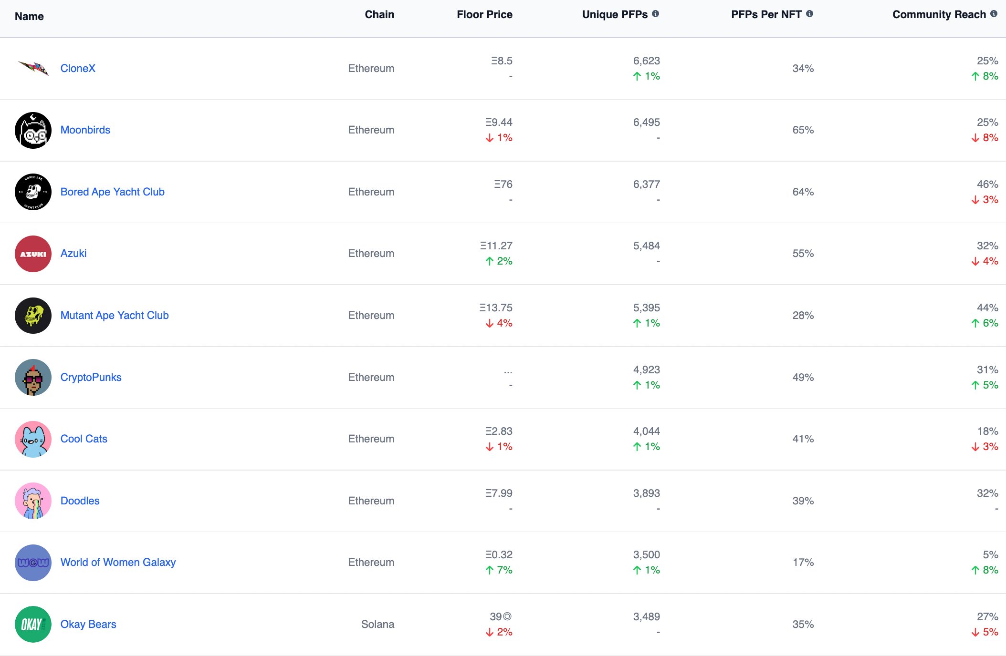Screen dimensions: 1006x656
Task: Open the Moonbirds collection link
Action: [x=85, y=130]
